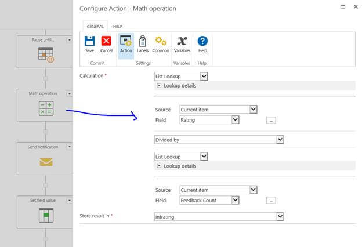The width and height of the screenshot is (362, 247).
Task: Open the Variables icon
Action: point(182,41)
